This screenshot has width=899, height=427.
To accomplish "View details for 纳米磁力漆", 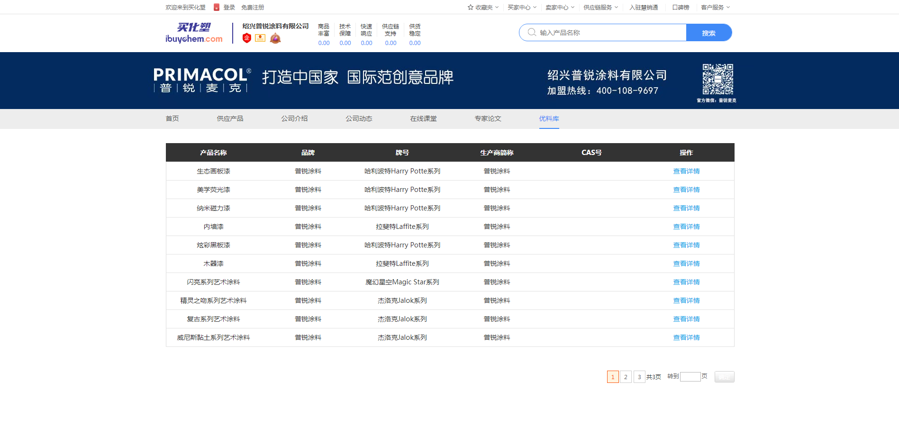I will tap(686, 208).
